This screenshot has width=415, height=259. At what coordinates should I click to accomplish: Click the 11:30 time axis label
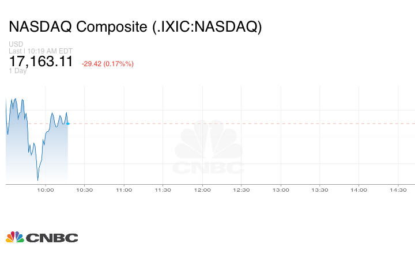[x=163, y=190]
